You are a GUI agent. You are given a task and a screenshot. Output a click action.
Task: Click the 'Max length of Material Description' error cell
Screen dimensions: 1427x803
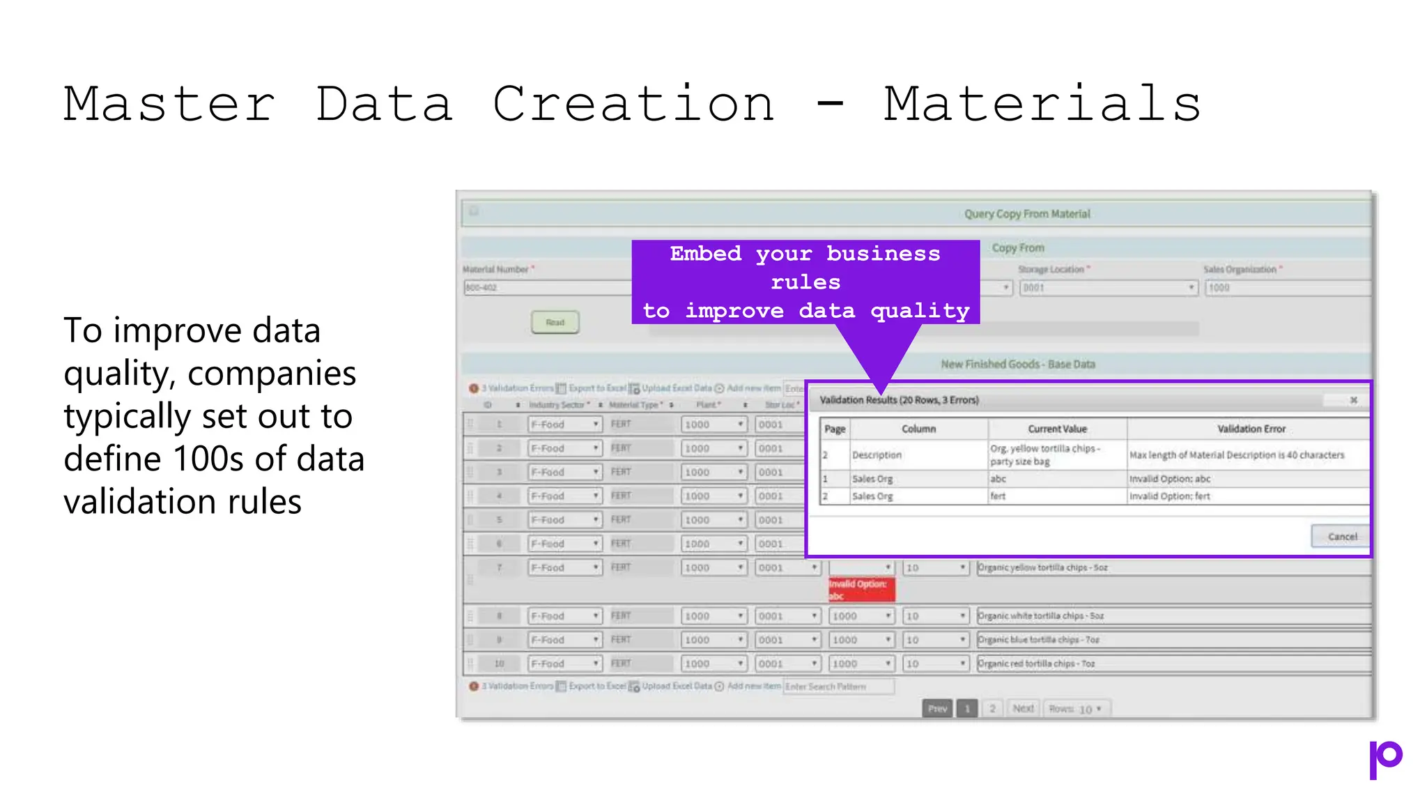point(1247,455)
